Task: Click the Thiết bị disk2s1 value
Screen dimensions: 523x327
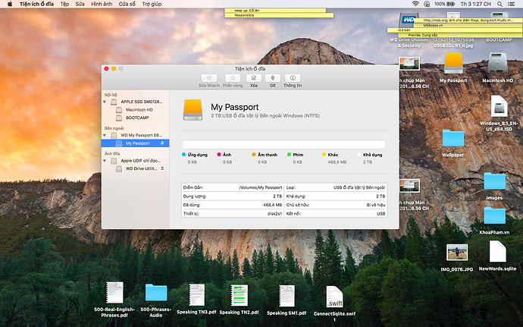Action: pos(274,213)
